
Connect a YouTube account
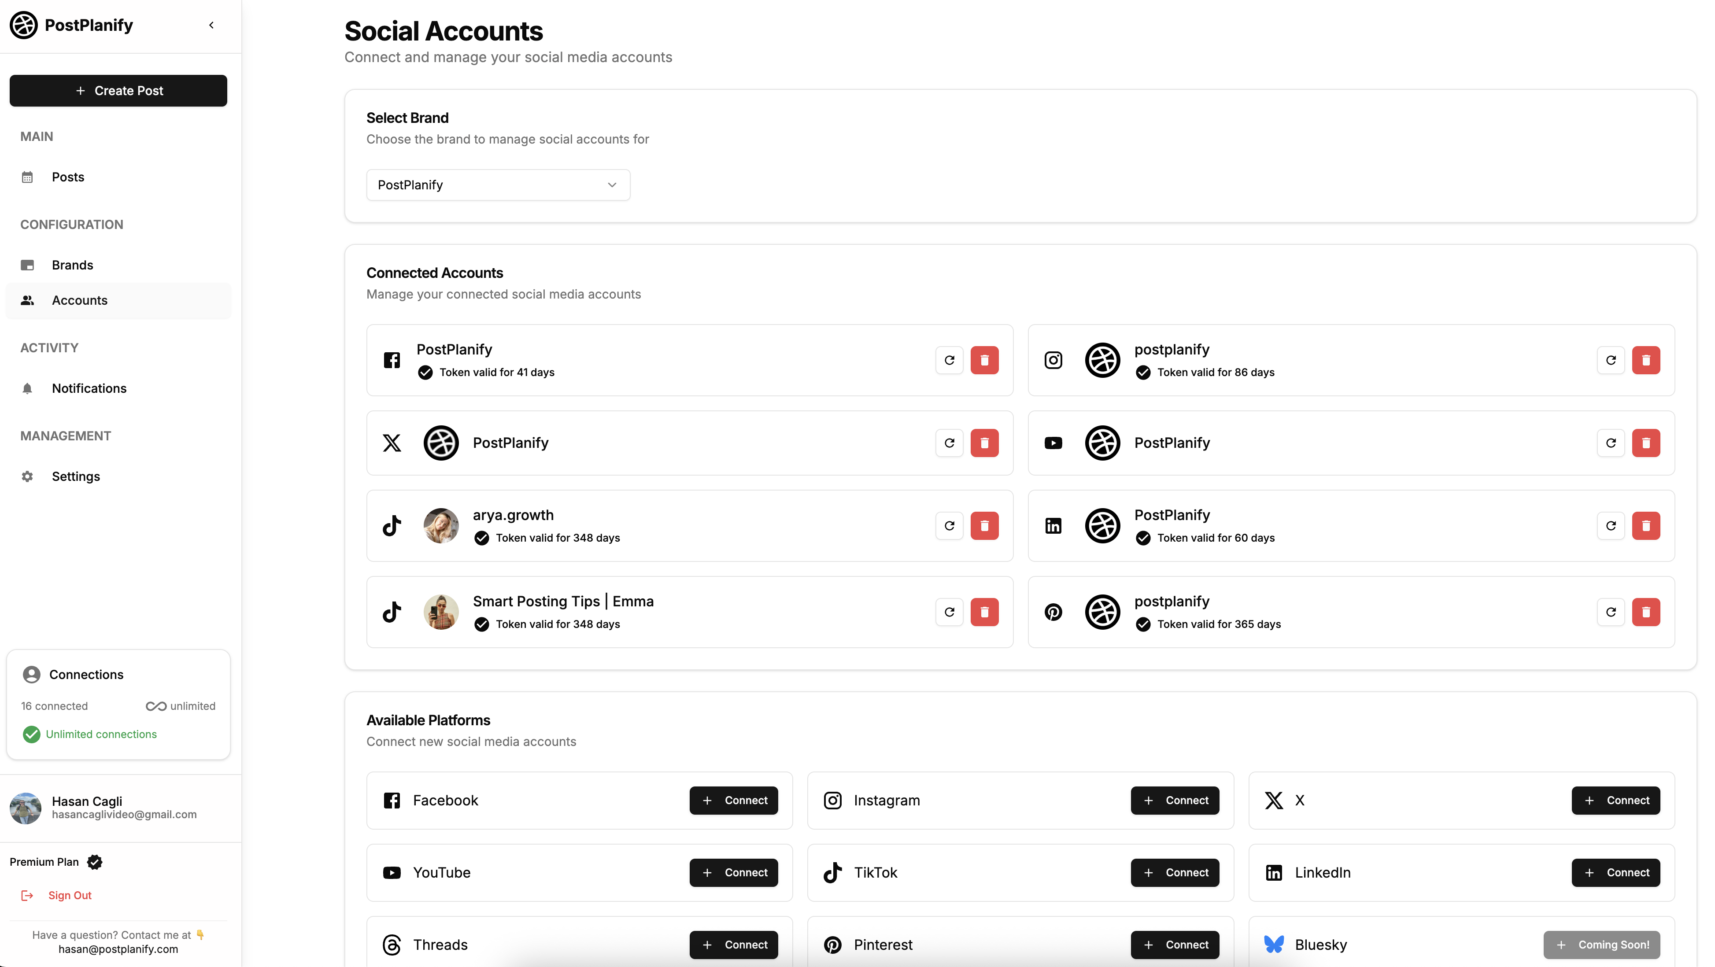point(734,872)
